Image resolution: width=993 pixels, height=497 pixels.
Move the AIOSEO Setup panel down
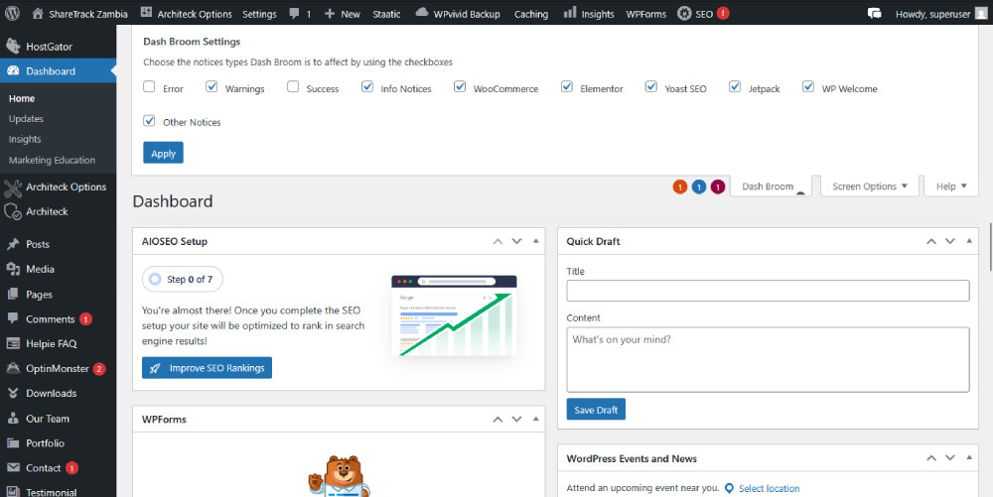[516, 241]
